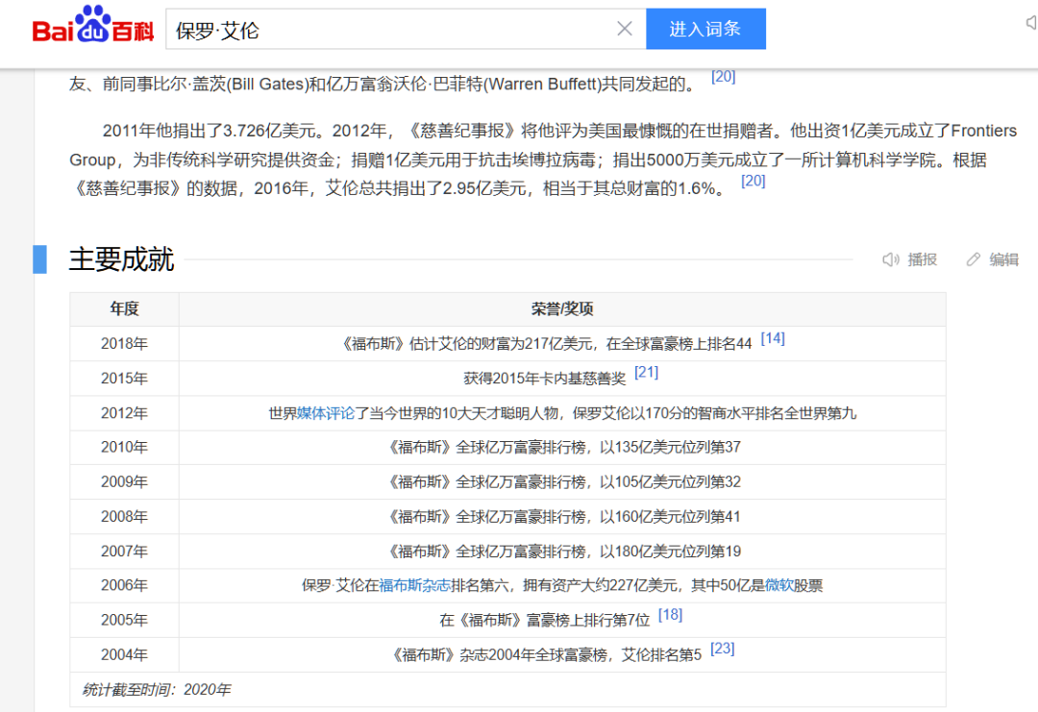Open citation [20] after 1.6% sentence

(753, 182)
